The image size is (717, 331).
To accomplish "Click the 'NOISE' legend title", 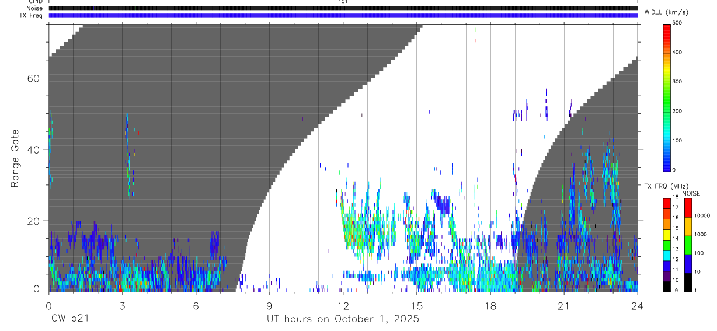I will 691,193.
